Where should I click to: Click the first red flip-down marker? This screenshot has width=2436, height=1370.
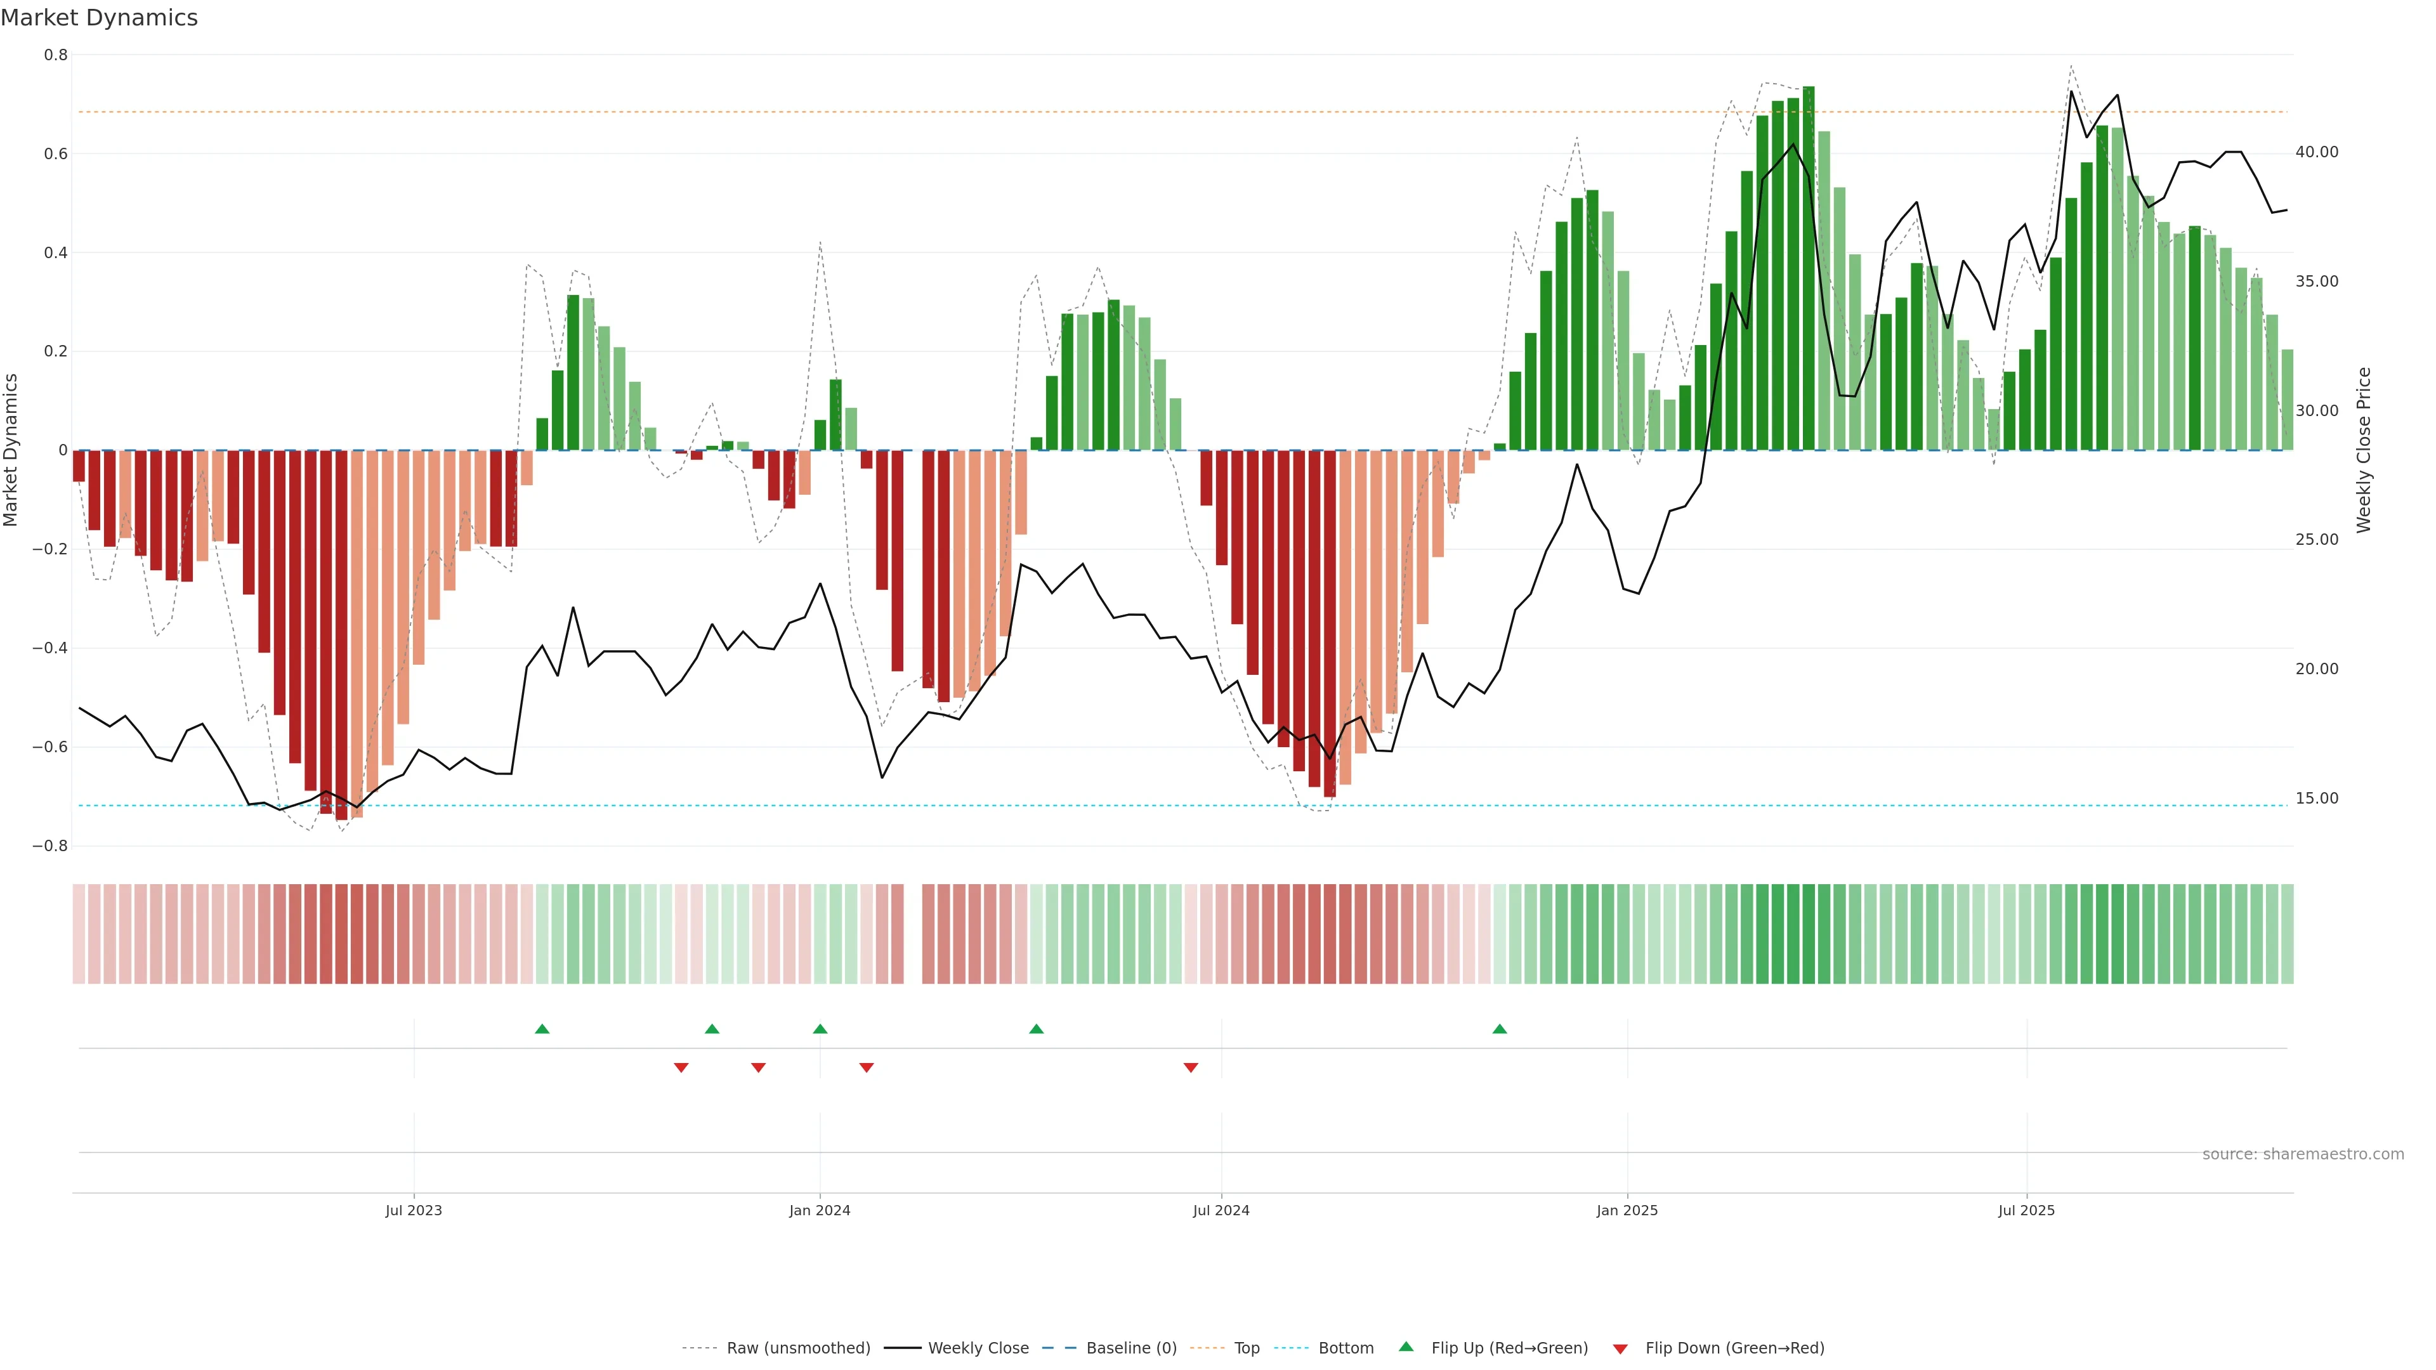[681, 1067]
